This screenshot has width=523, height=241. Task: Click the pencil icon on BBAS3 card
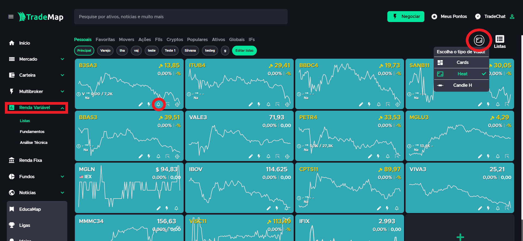[141, 156]
